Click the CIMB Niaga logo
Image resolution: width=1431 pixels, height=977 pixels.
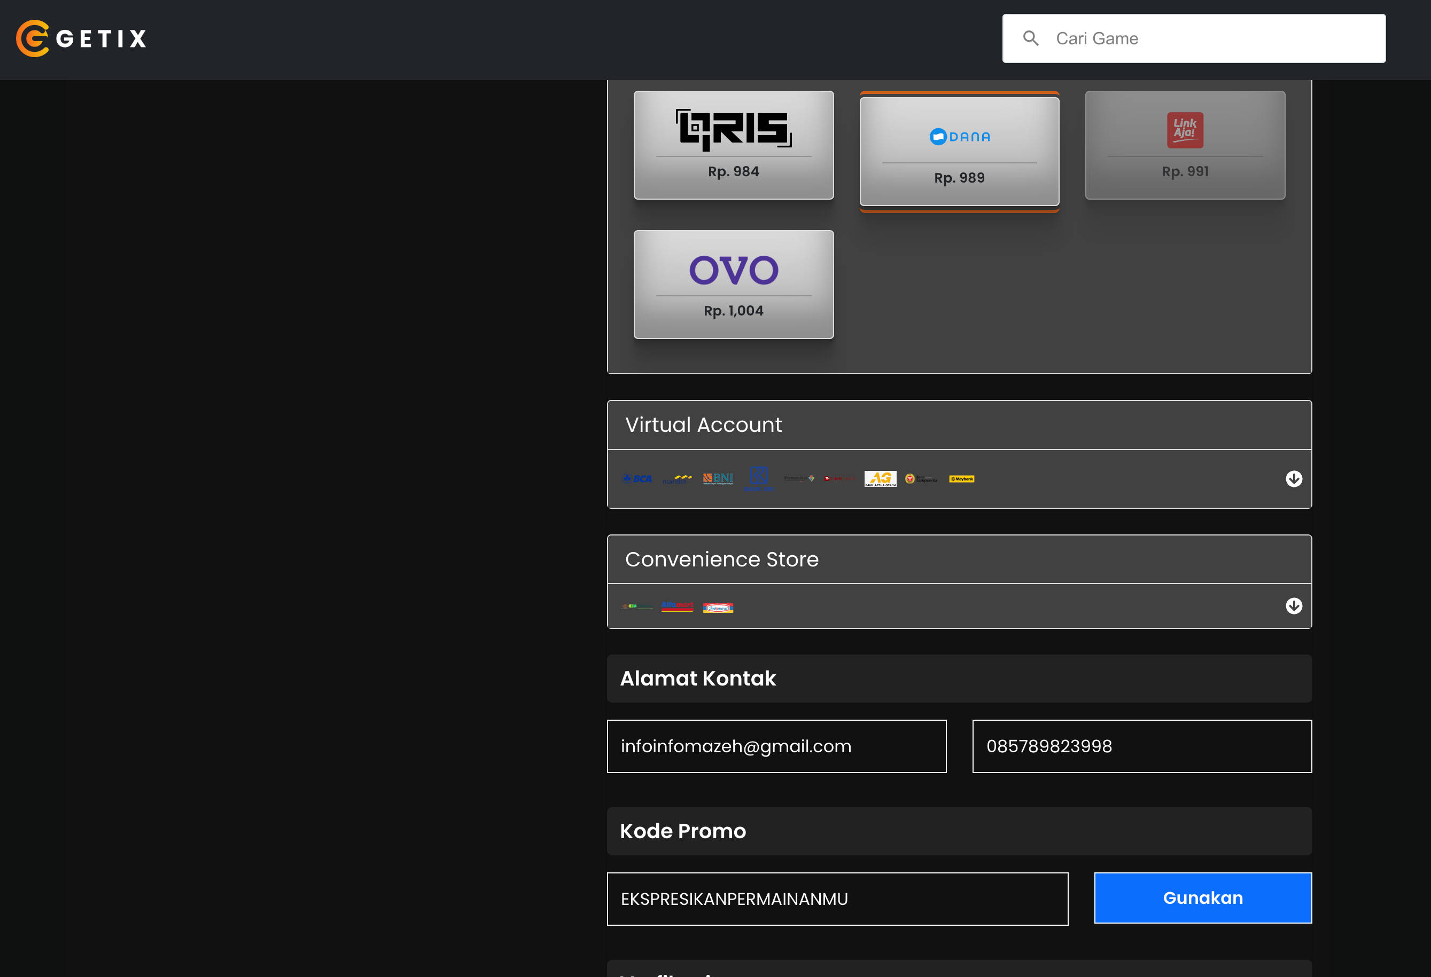(x=840, y=478)
